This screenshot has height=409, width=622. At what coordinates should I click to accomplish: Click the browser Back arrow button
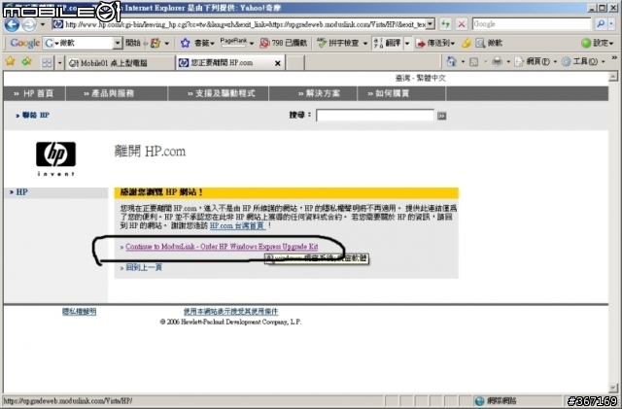(x=12, y=25)
